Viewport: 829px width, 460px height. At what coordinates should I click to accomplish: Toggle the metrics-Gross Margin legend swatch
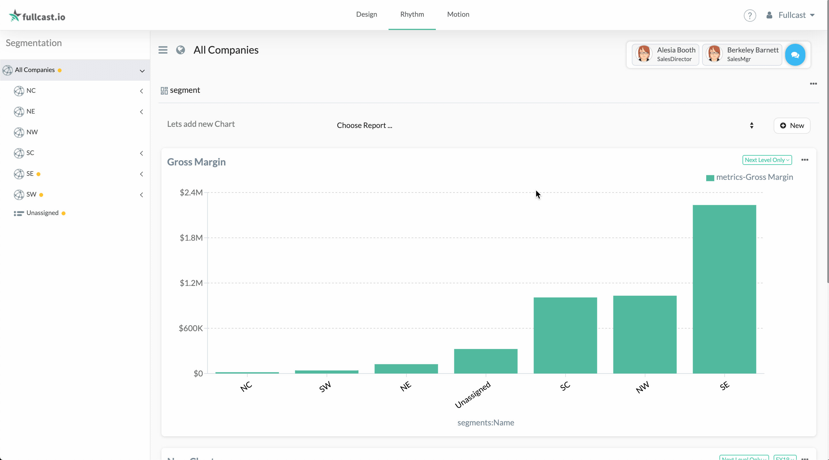[710, 178]
